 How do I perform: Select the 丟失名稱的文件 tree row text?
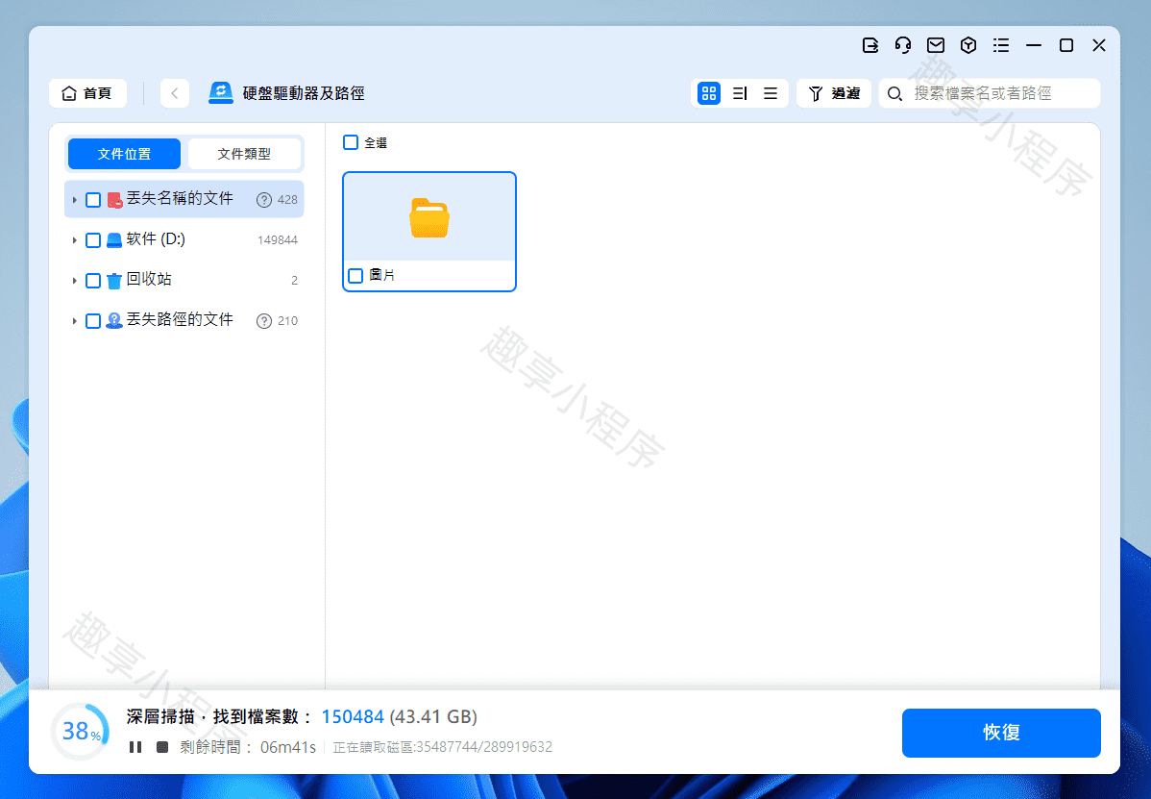tap(180, 198)
